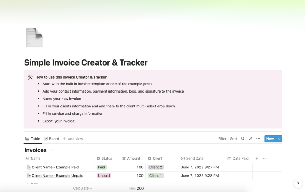305x192 pixels.
Task: Open view options with the ellipsis icon
Action: 258,139
